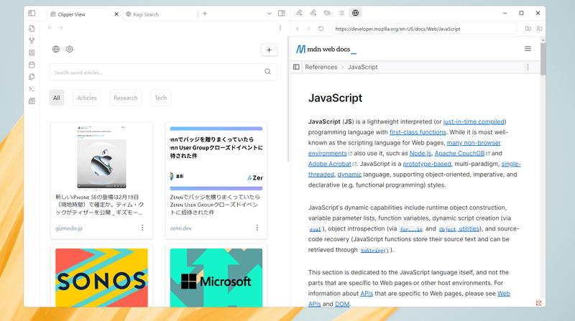This screenshot has height=321, width=575.
Task: Follow the prototype-based link
Action: [427, 164]
